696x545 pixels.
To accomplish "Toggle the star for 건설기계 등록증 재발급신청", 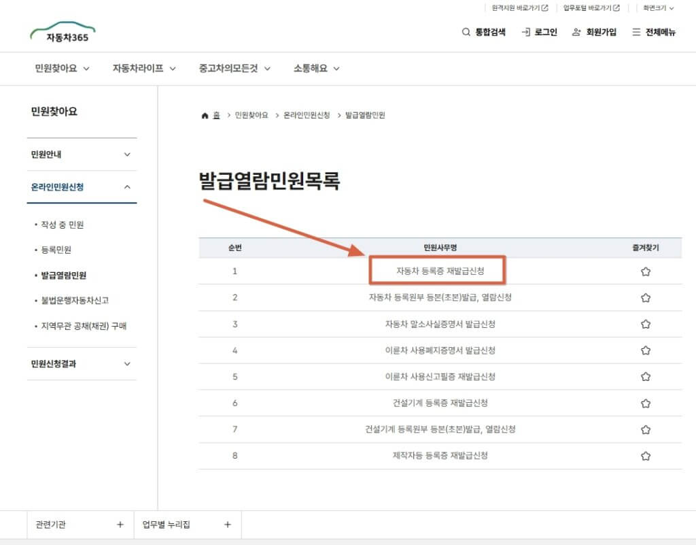I will pos(645,403).
